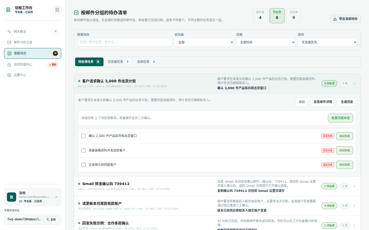Click the forwarding address fwd-demo7394@mail…

tap(24, 220)
